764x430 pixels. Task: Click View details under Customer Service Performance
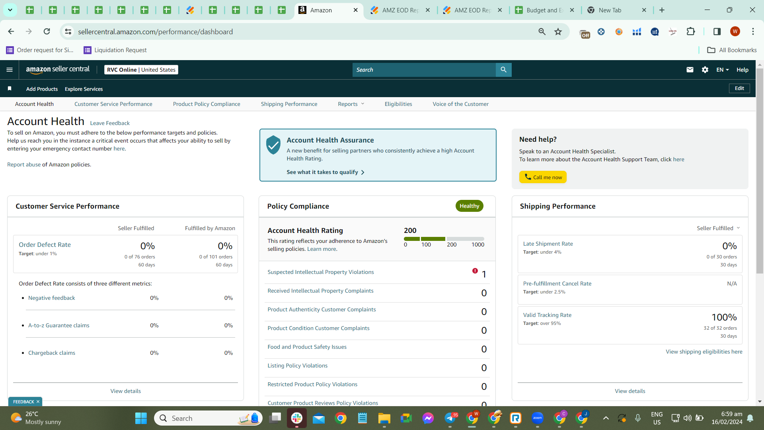[x=126, y=391]
